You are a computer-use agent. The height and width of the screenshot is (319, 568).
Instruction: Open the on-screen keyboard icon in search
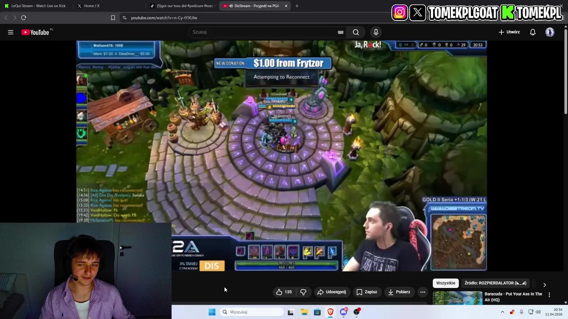pyautogui.click(x=340, y=32)
